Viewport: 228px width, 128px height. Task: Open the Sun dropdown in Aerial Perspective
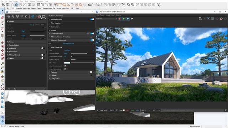point(79,50)
